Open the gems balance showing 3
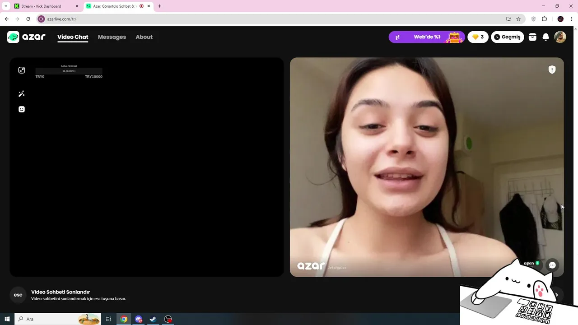Screen dimensions: 578x325 (478, 37)
